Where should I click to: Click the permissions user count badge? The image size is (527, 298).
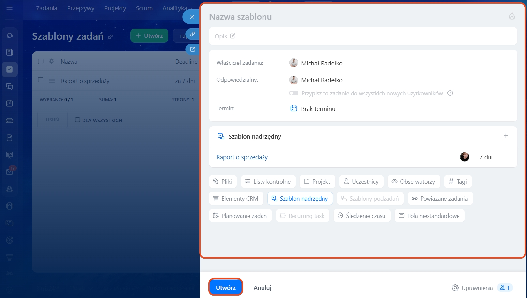[x=505, y=288]
